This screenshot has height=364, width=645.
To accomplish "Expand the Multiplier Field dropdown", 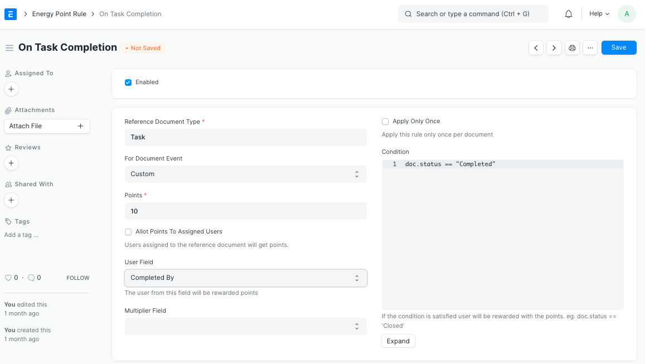I will pyautogui.click(x=245, y=326).
